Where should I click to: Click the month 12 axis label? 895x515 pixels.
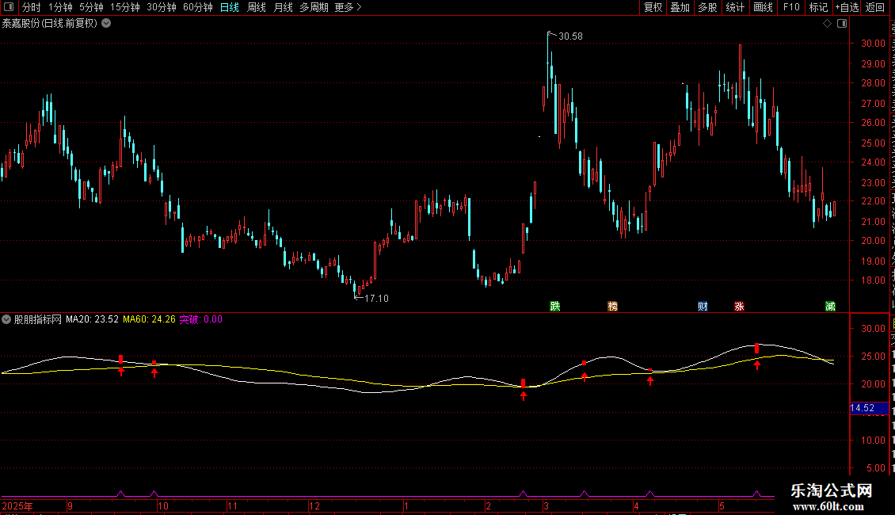(x=314, y=505)
